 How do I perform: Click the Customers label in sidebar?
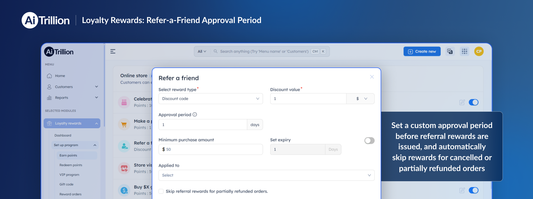coord(64,87)
